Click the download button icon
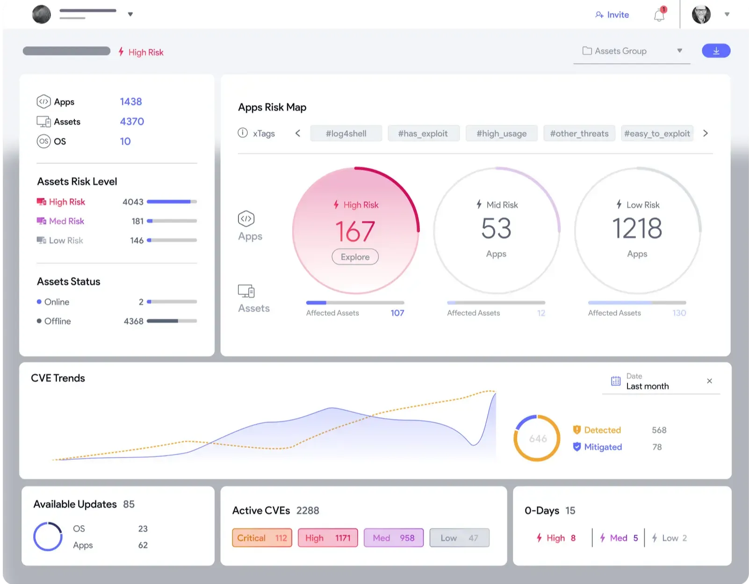The height and width of the screenshot is (584, 749). [716, 51]
